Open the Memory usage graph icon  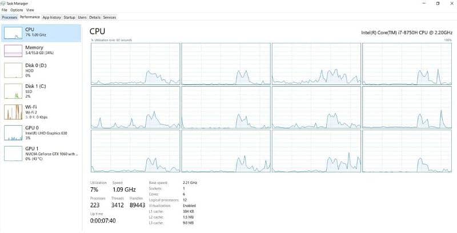13,51
